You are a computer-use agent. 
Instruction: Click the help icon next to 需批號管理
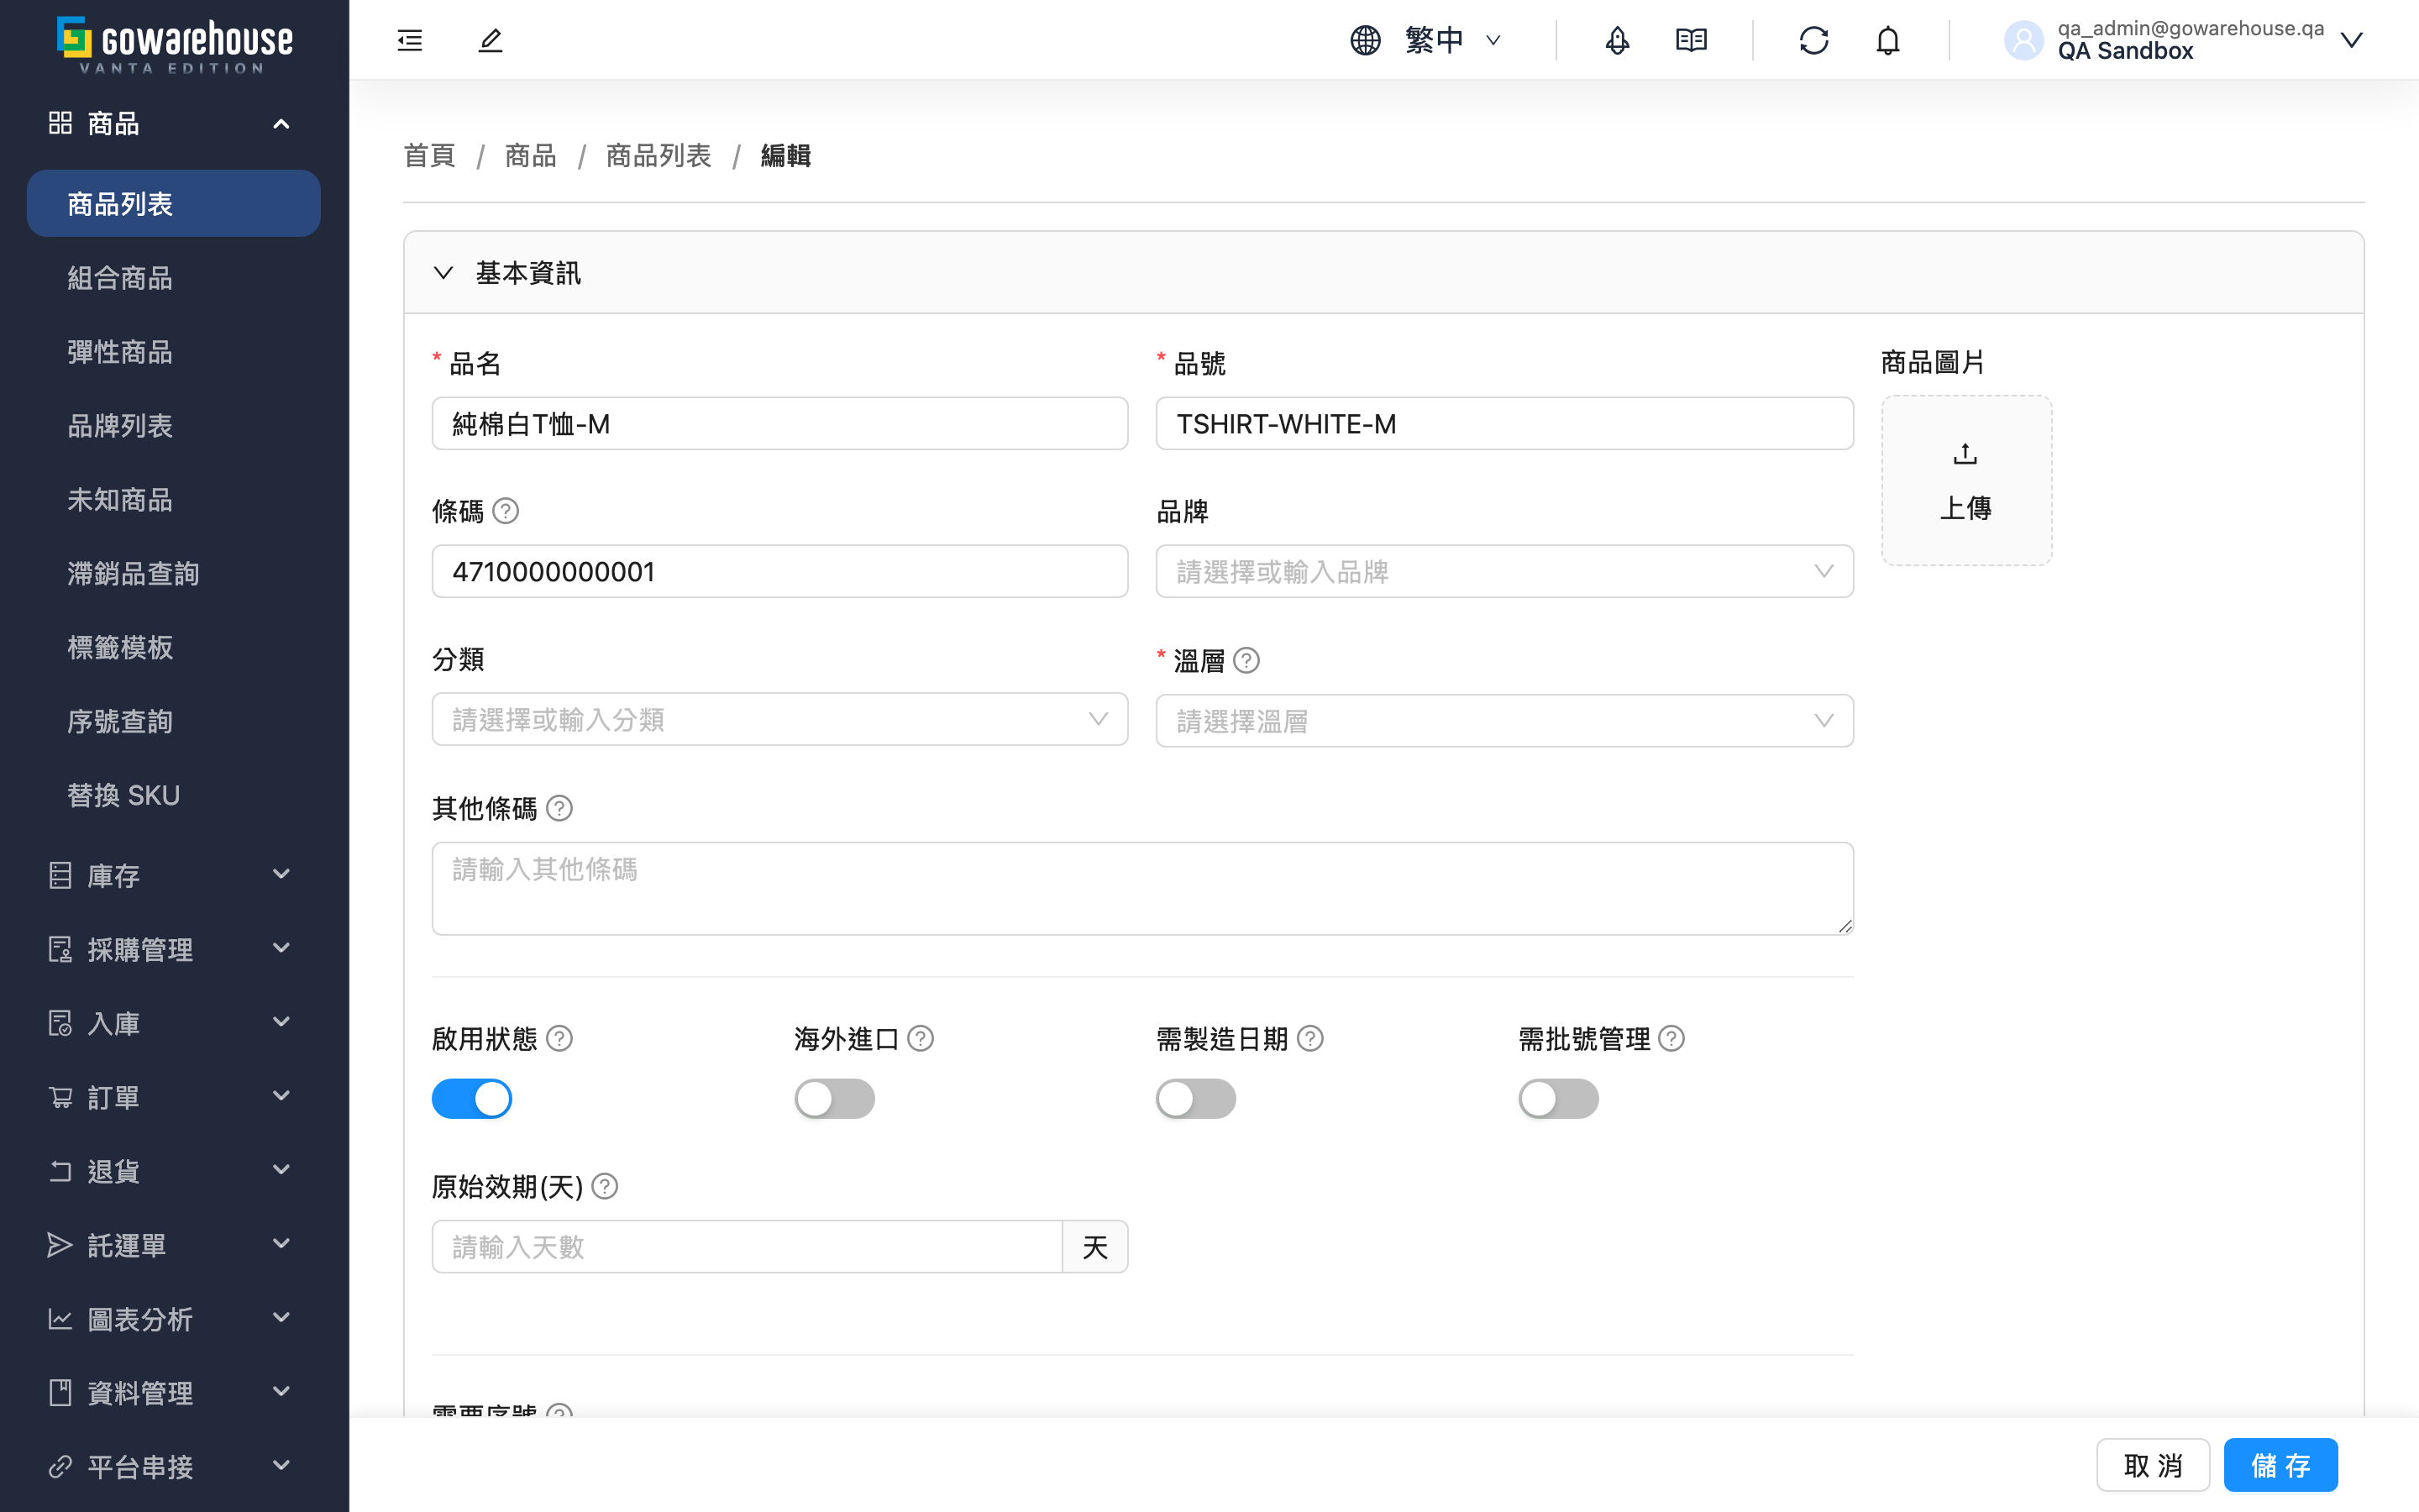pyautogui.click(x=1671, y=1038)
